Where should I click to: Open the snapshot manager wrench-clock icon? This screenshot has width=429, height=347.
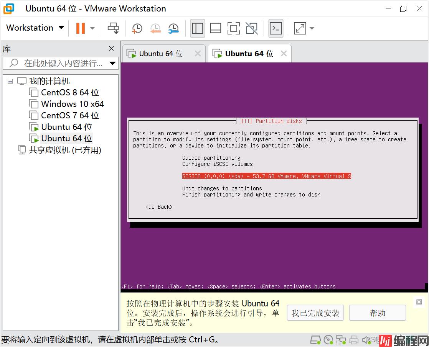(x=174, y=28)
